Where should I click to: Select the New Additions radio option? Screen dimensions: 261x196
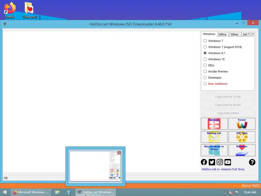point(215,84)
